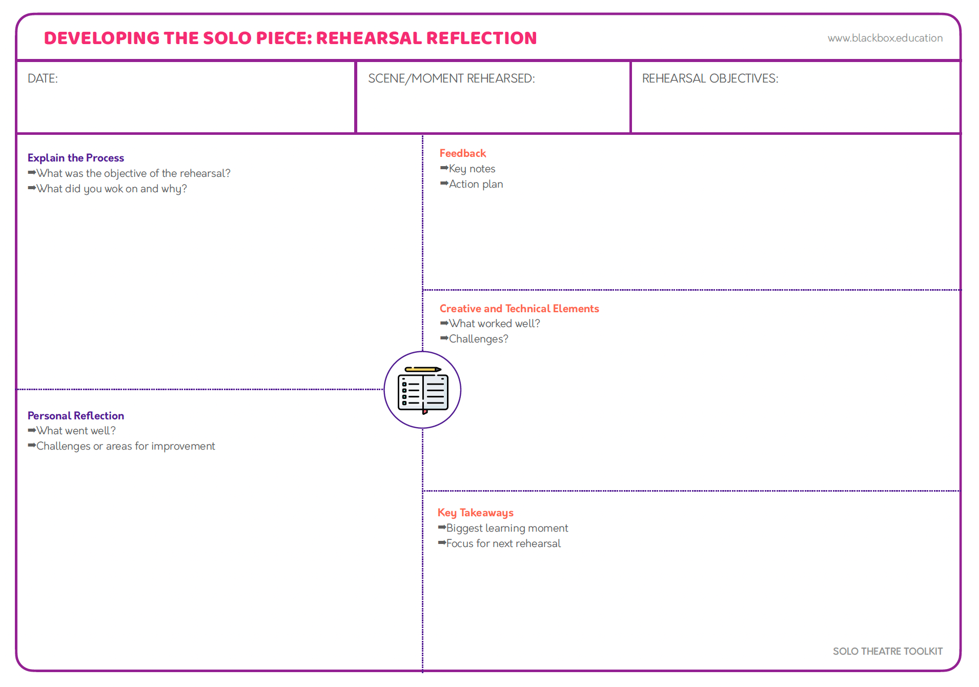
Task: Click the SOLO THEATRE TOOLKIT footer text
Action: [x=887, y=651]
